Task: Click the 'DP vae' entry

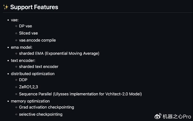Action: coord(25,26)
